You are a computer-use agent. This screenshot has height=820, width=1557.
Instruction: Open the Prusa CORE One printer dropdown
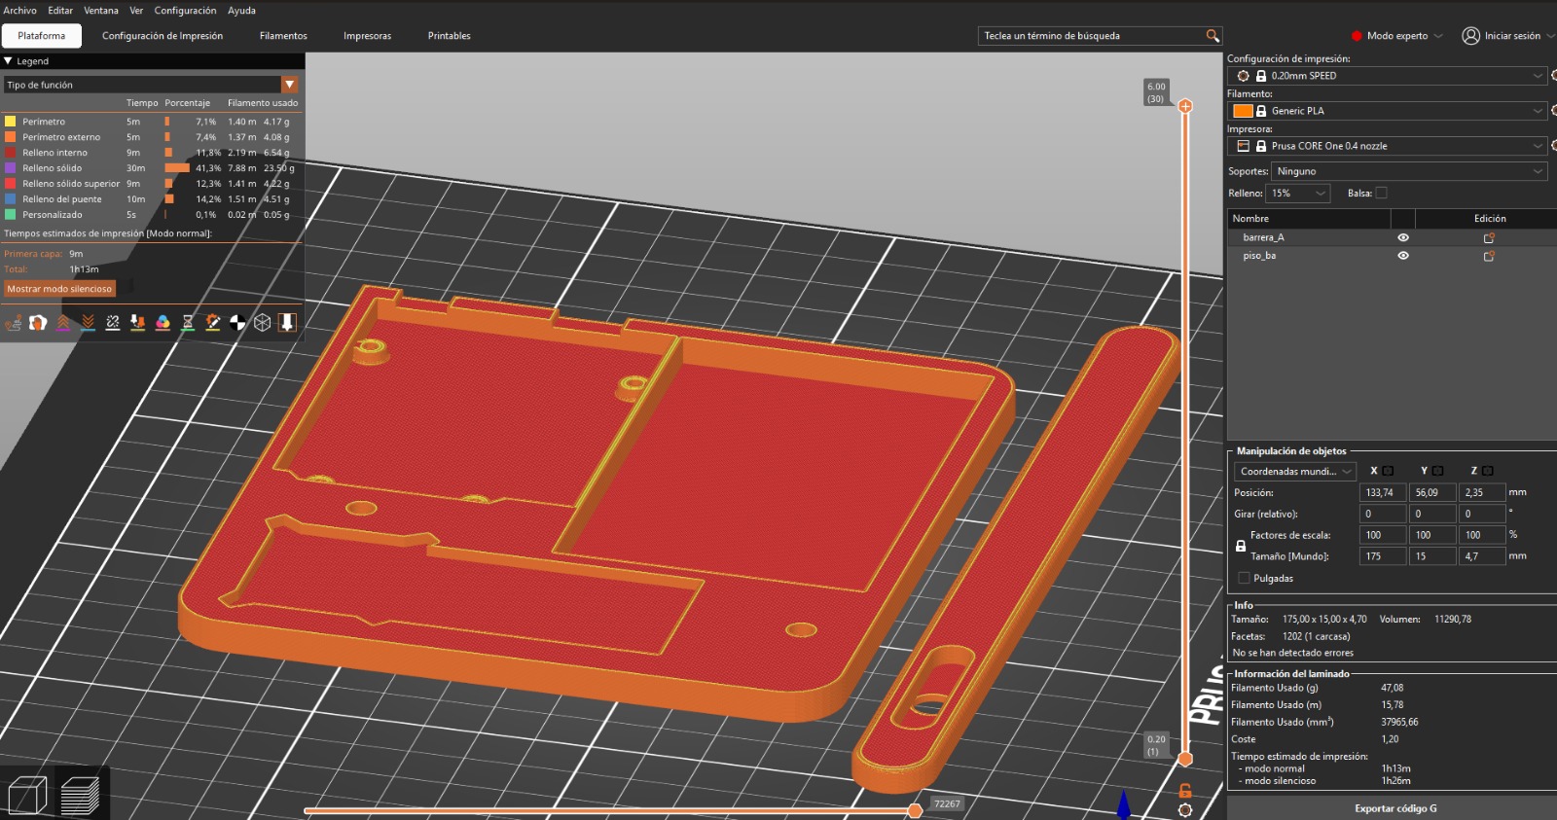click(1388, 146)
